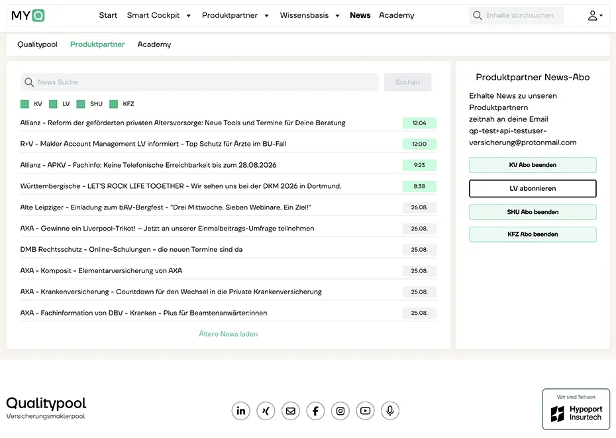
Task: Click the magnifier icon in News Suche
Action: pos(29,82)
